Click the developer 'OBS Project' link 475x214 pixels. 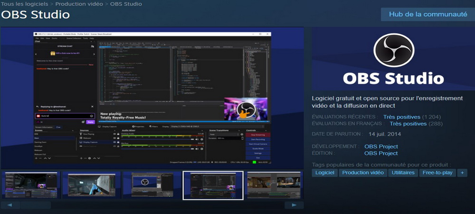[381, 146]
